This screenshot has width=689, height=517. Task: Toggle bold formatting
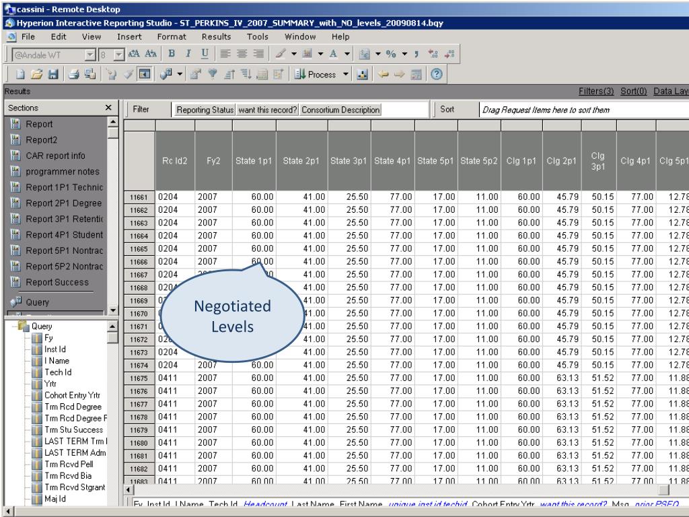(x=172, y=53)
